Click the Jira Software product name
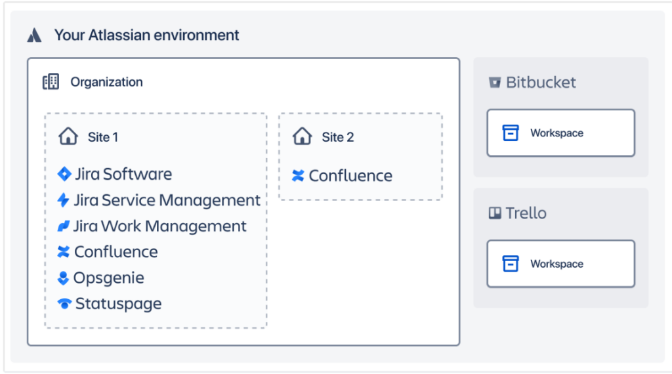The height and width of the screenshot is (374, 672). [x=123, y=174]
